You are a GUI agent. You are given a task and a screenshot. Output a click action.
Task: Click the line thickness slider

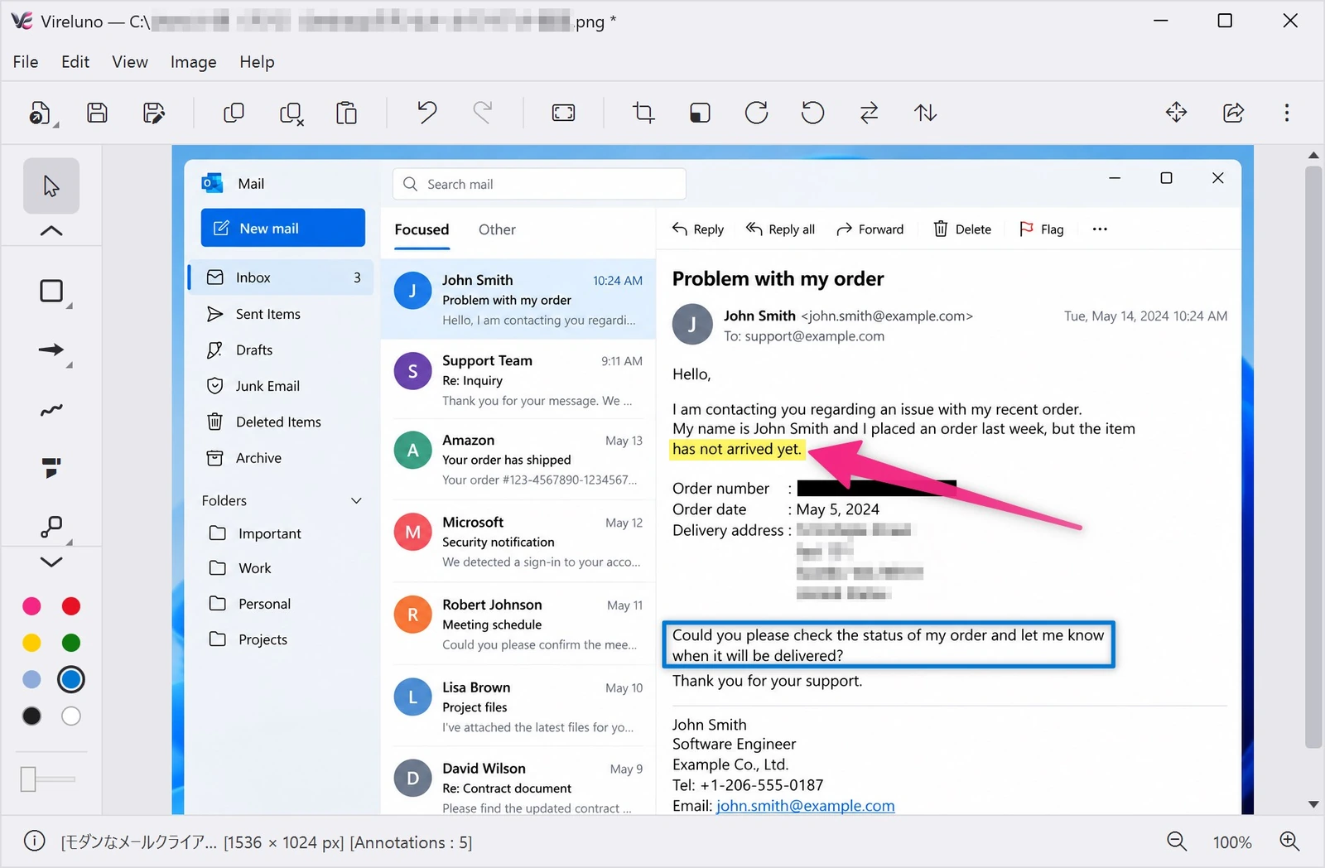[x=48, y=779]
